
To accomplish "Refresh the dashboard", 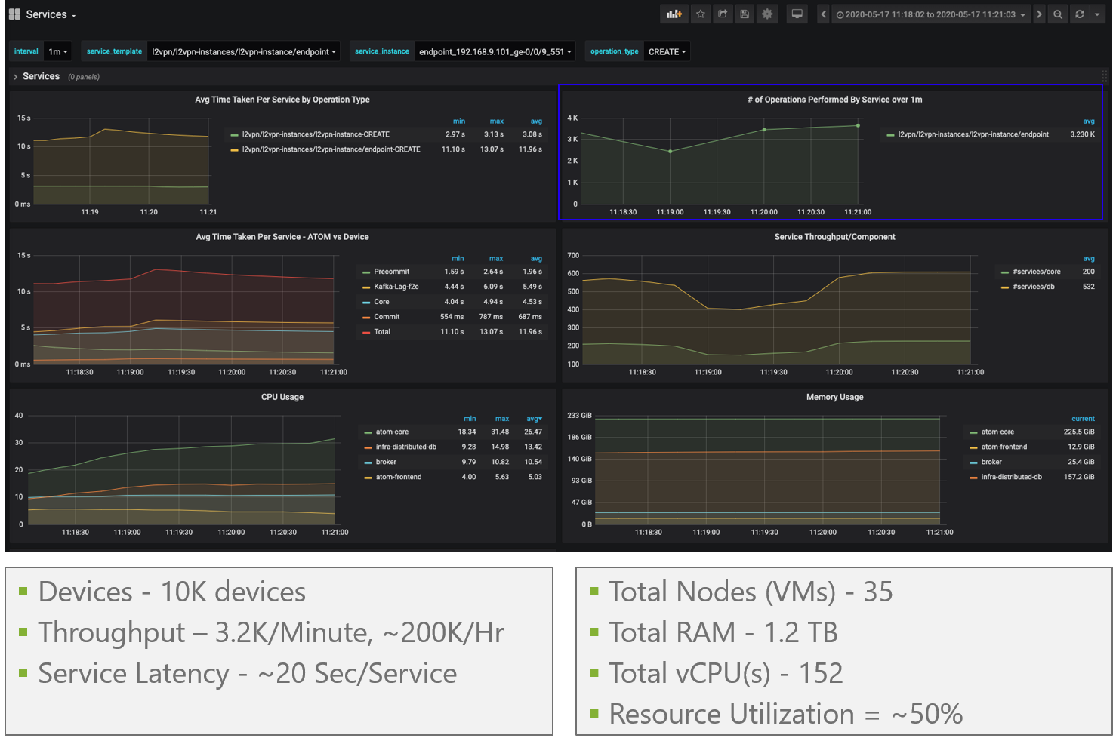I will 1080,14.
